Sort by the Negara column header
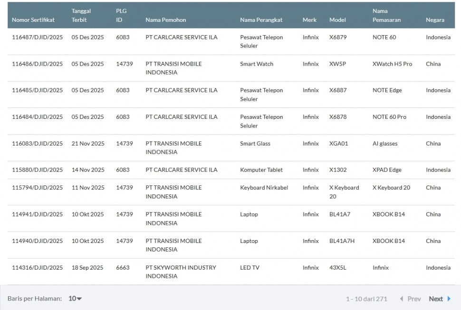 pos(435,20)
